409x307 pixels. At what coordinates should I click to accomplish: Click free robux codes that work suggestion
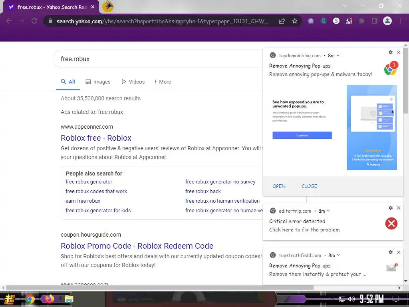pos(96,191)
